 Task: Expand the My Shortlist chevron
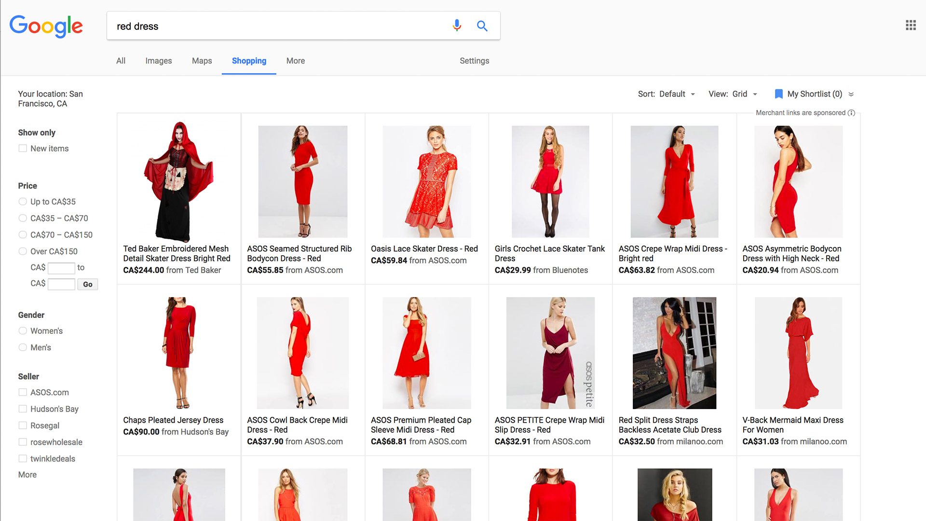(x=852, y=94)
